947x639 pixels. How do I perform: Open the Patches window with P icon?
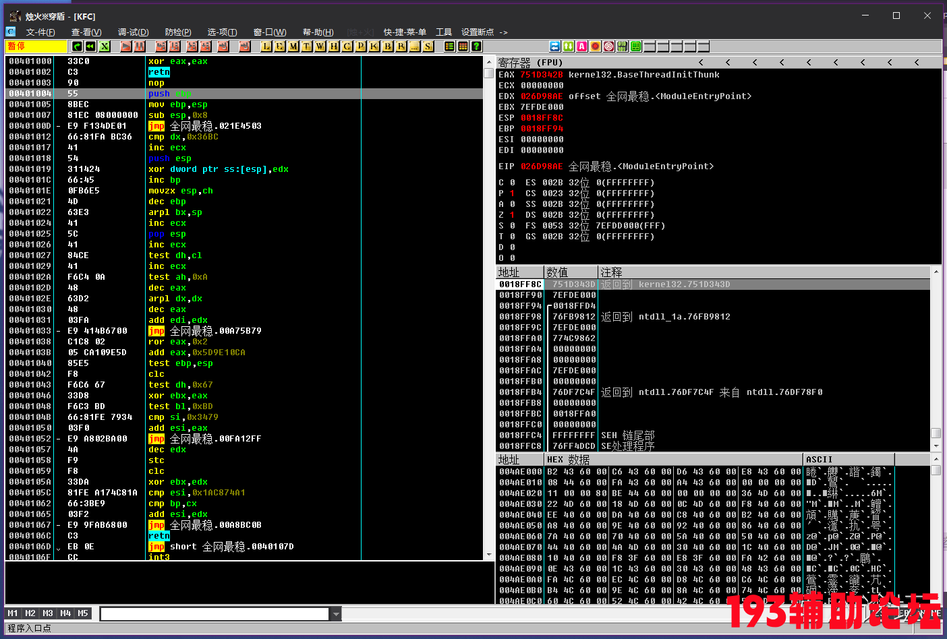pyautogui.click(x=361, y=47)
